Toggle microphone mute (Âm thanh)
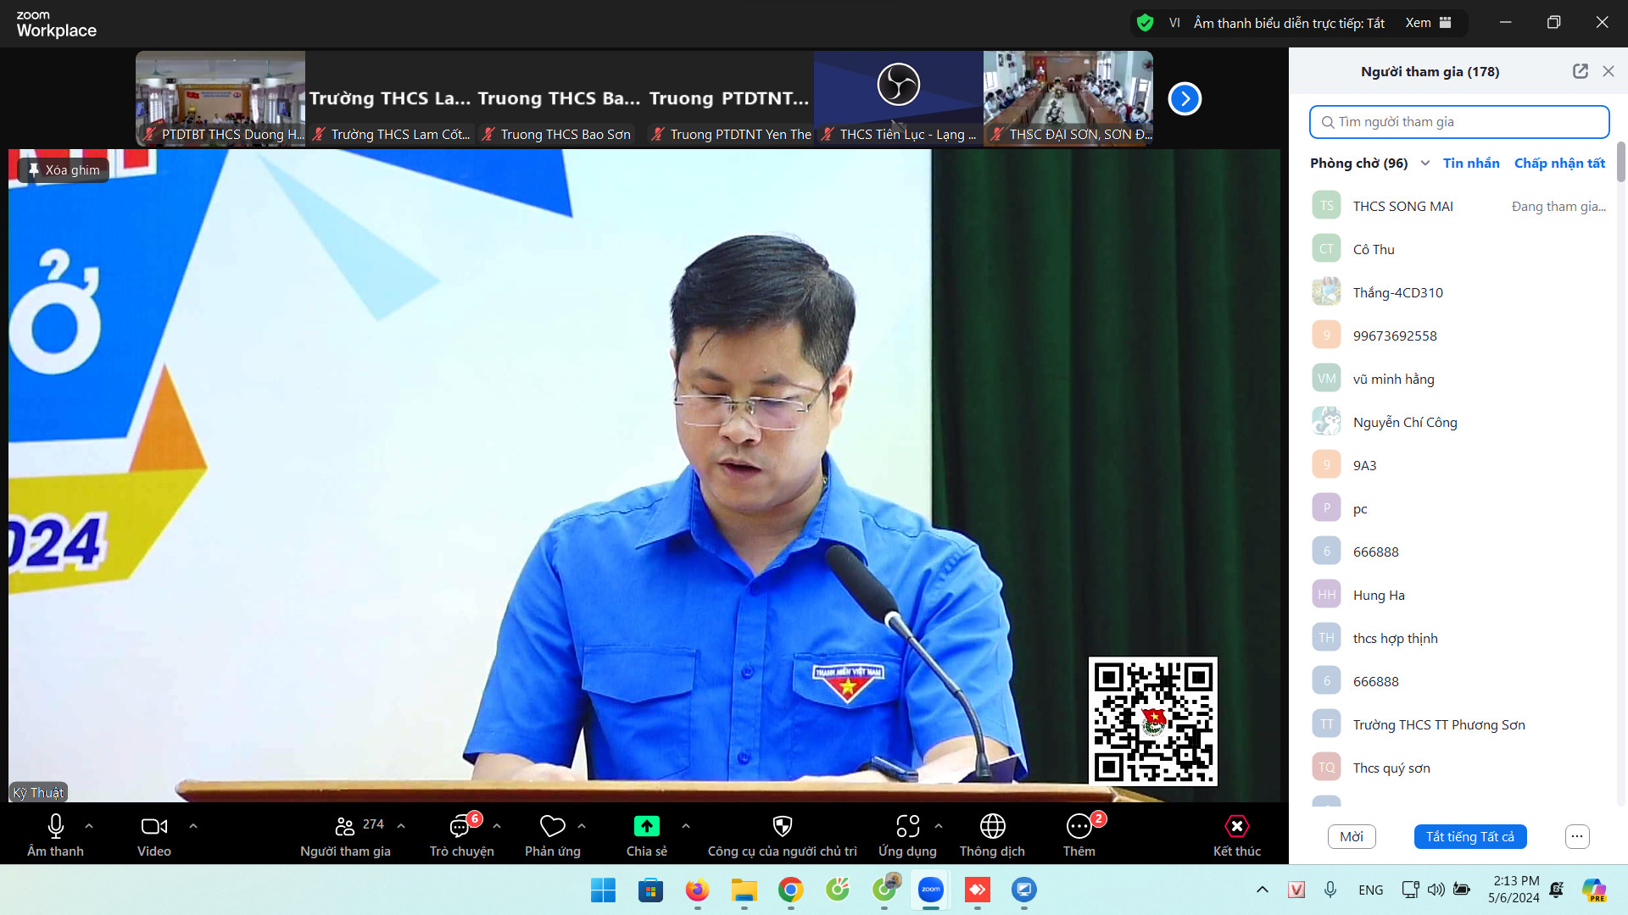This screenshot has width=1628, height=915. [55, 826]
